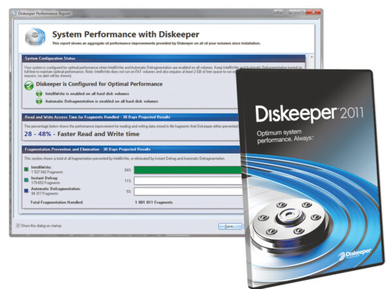Image resolution: width=386 pixels, height=289 pixels.
Task: Click the large green Optimal Performance checkmark
Action: tap(28, 85)
